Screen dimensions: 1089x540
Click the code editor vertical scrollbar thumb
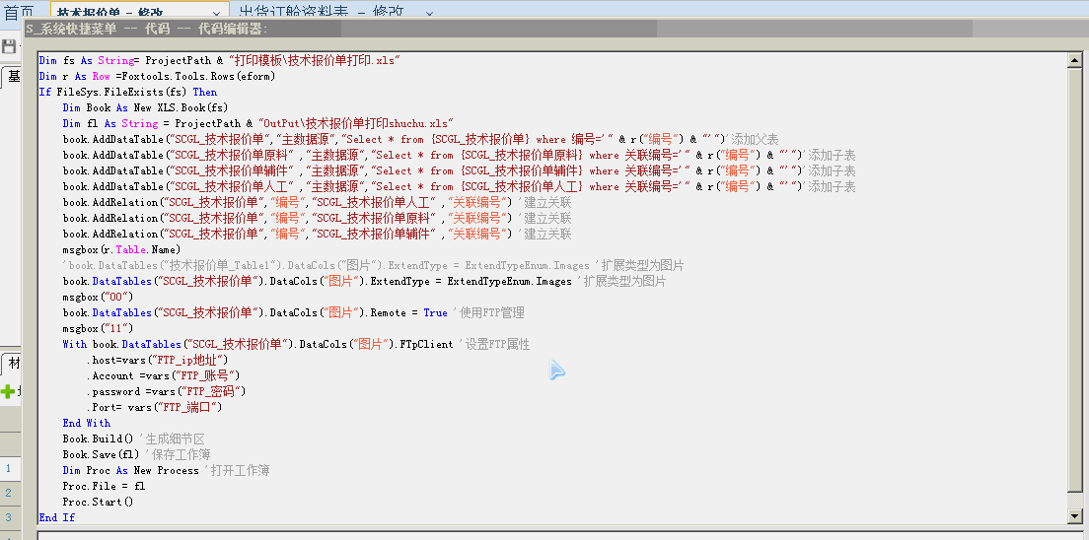click(1075, 279)
